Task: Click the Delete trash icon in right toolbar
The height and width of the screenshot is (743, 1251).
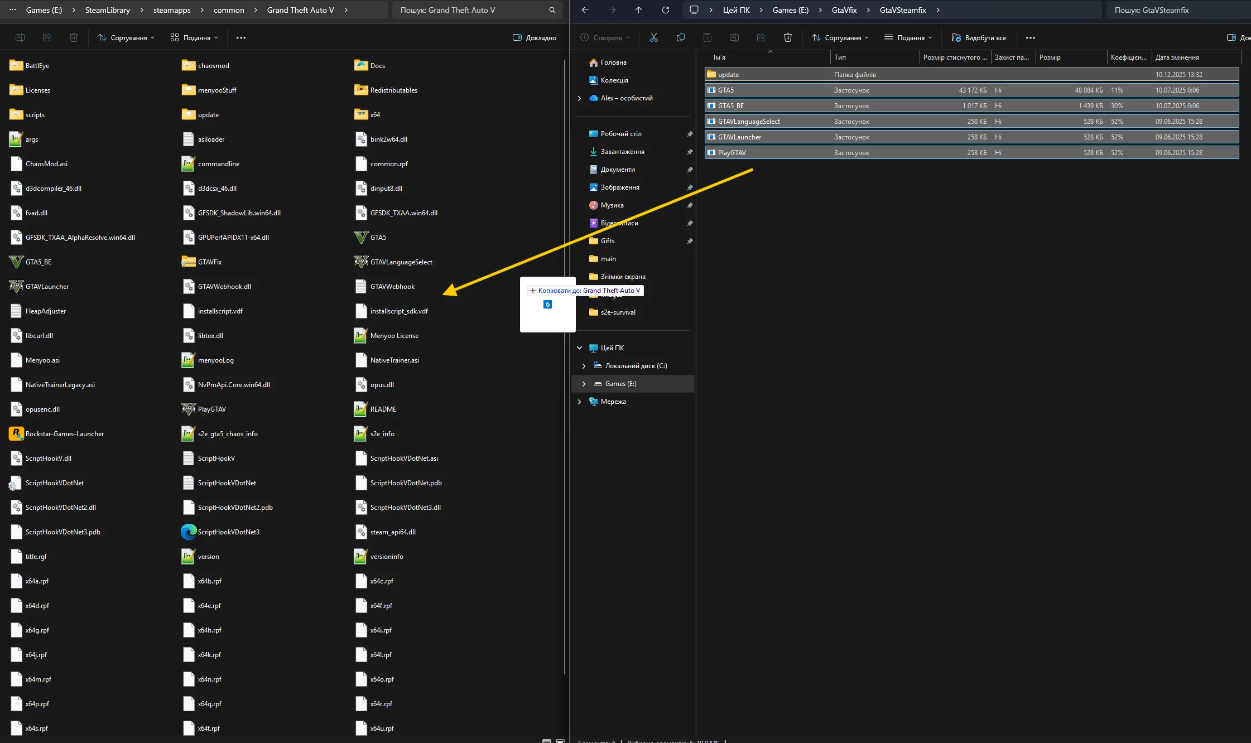Action: [x=787, y=37]
